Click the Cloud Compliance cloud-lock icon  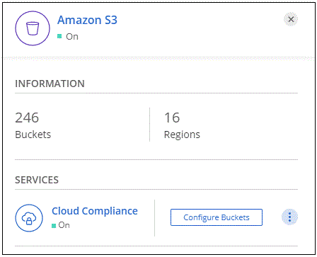pos(29,218)
